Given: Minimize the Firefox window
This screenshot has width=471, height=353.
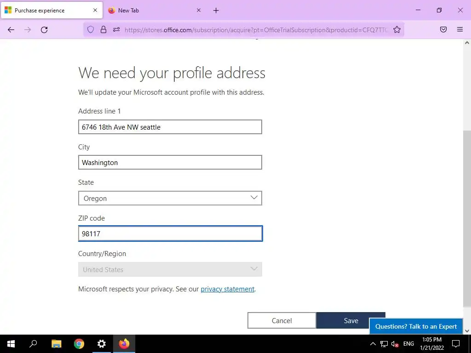Looking at the screenshot, I should 418,10.
